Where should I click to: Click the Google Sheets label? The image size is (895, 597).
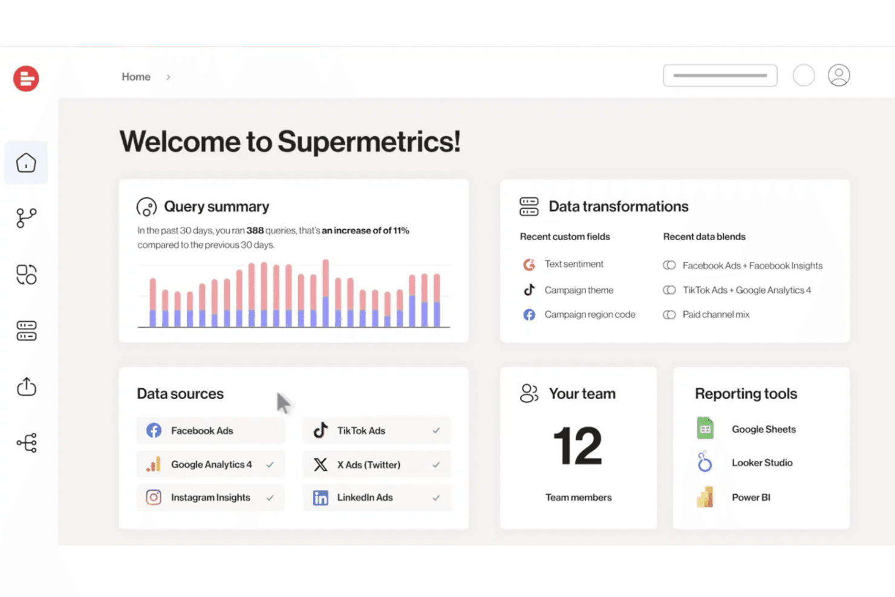point(764,429)
